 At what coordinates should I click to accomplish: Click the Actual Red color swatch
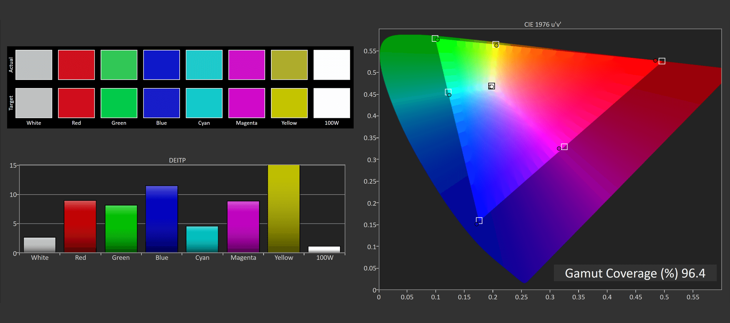click(76, 65)
